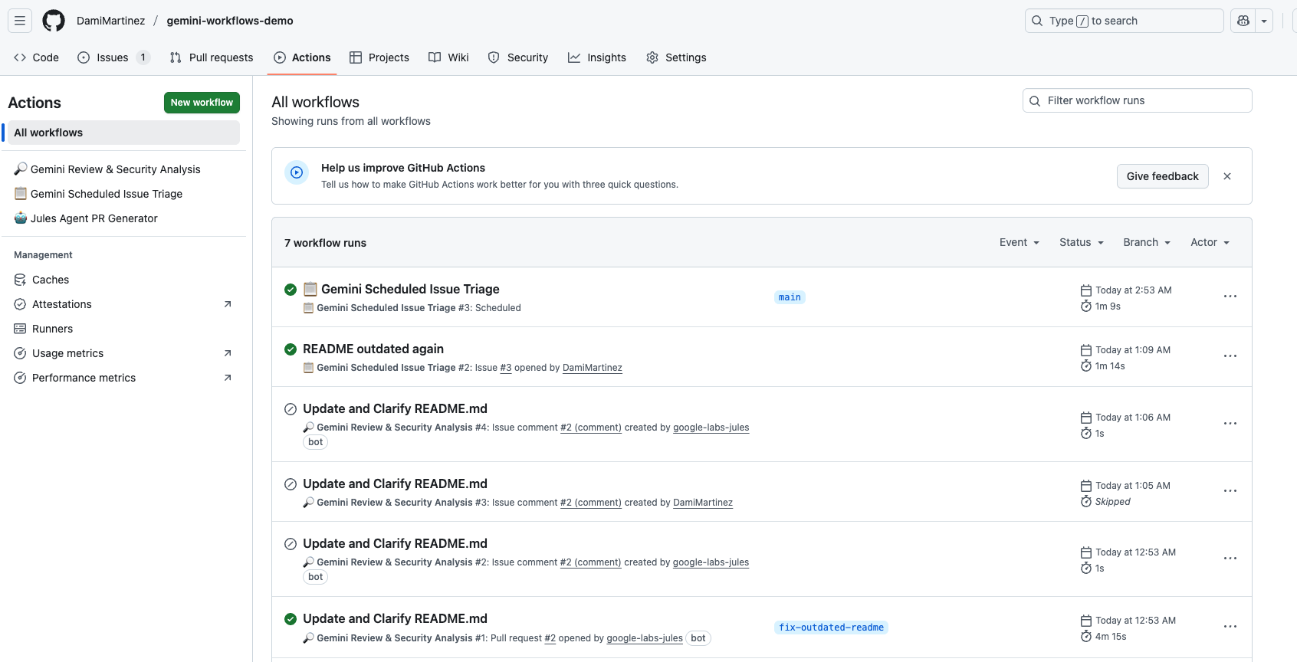1297x662 pixels.
Task: Open google-labs-jules link in run #4 row
Action: 711,428
